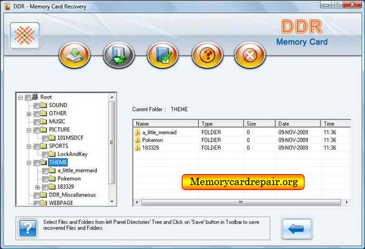The width and height of the screenshot is (365, 249).
Task: Click the DDR_Miscellaneous folder icon
Action: (44, 195)
